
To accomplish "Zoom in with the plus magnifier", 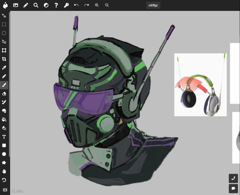I will [x=97, y=5].
